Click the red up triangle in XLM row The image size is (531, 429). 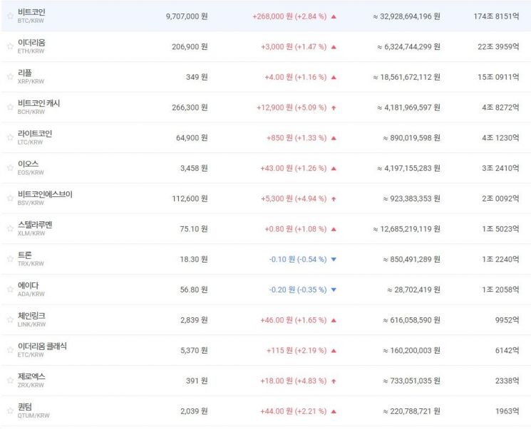click(334, 229)
